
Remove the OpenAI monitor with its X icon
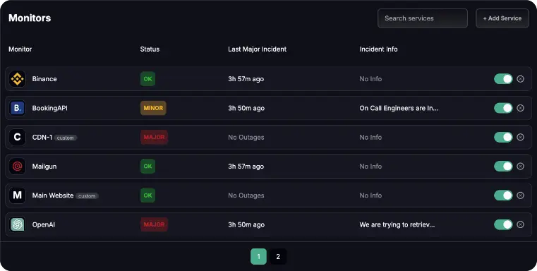[520, 224]
